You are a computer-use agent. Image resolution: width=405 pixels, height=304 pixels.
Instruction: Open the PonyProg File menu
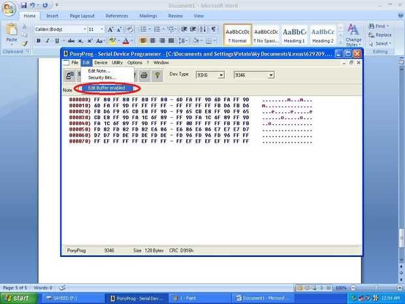(x=74, y=63)
